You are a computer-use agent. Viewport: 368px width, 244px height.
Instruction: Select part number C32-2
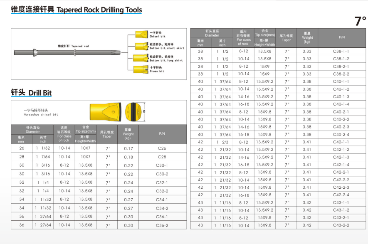(x=162, y=191)
